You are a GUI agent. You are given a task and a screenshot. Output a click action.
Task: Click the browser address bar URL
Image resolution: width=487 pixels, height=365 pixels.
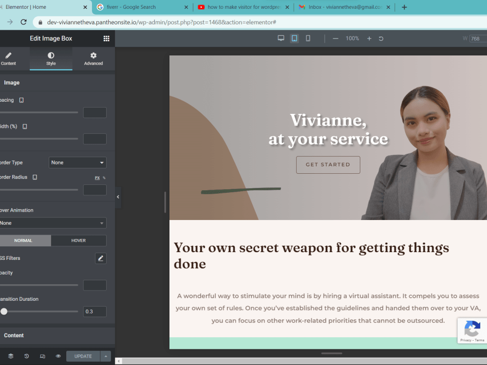[162, 22]
